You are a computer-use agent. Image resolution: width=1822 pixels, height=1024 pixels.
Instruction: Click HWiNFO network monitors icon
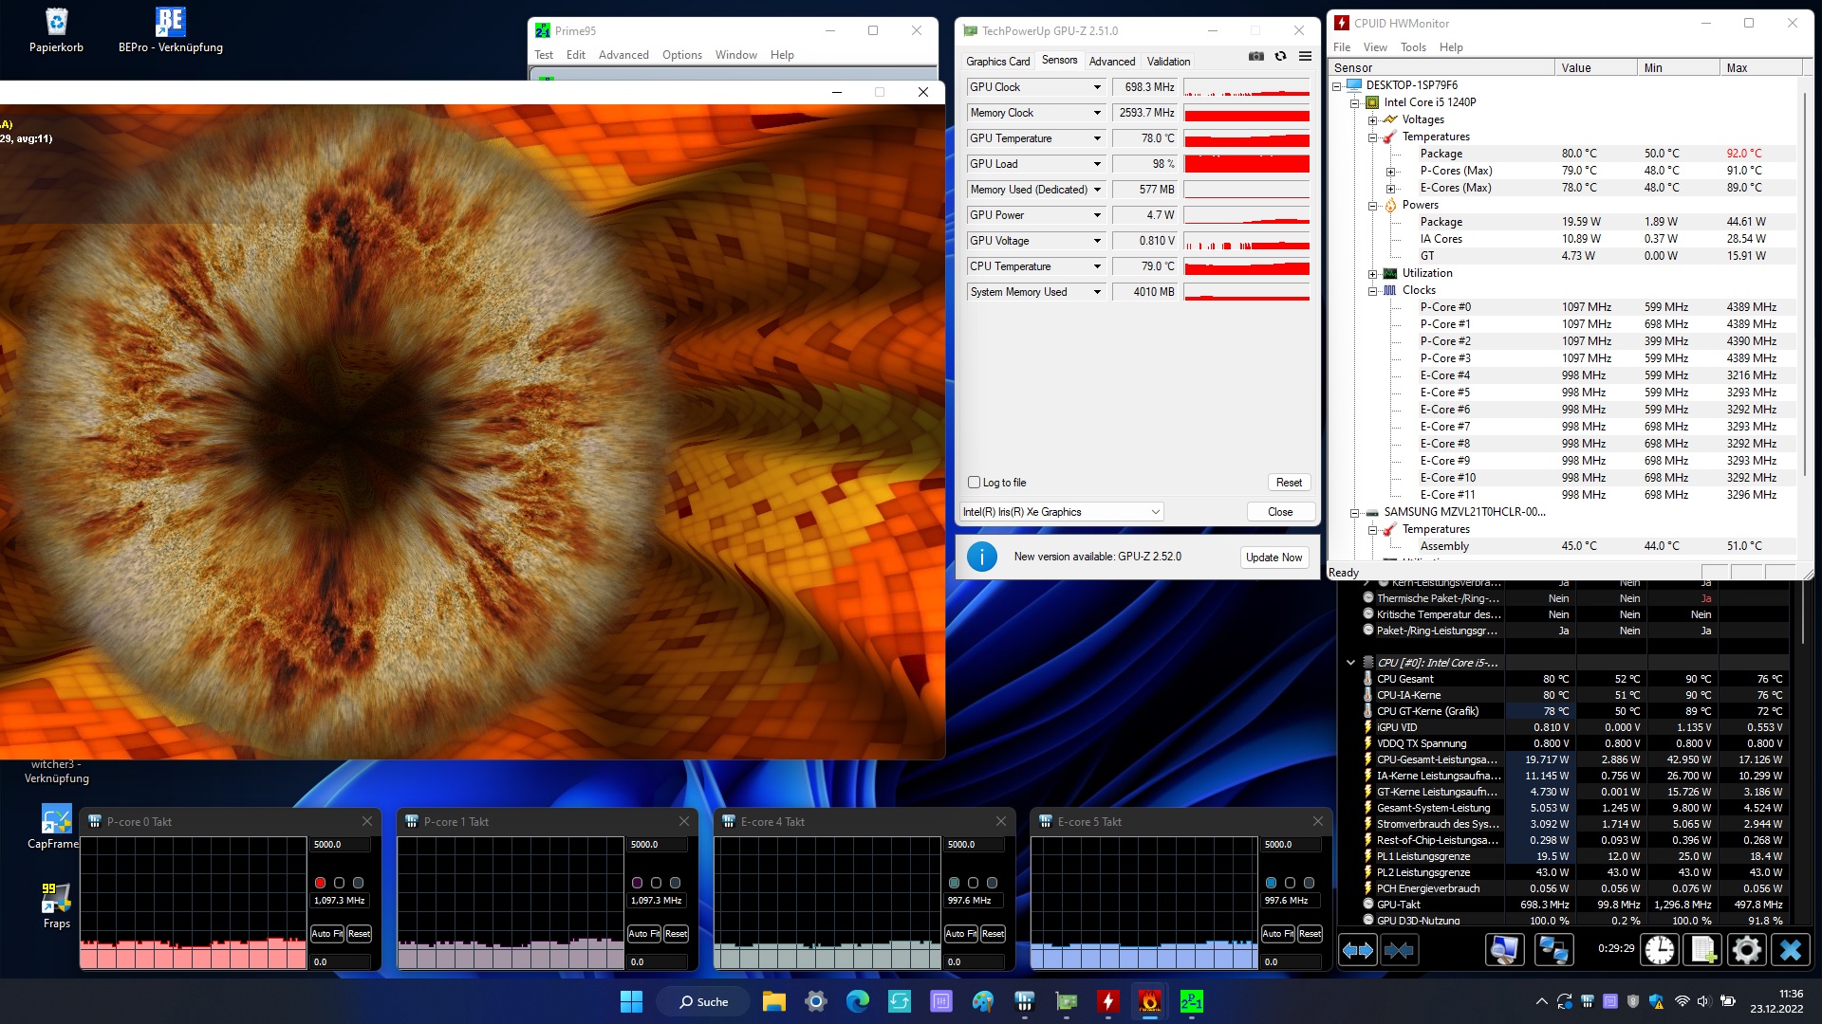tap(1553, 949)
